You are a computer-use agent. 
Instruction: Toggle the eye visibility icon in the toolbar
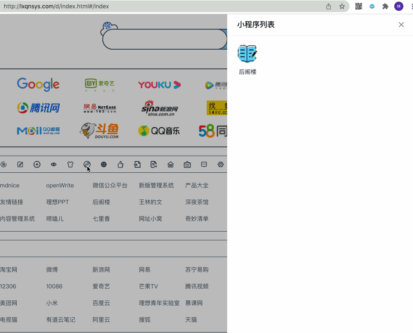coord(53,164)
